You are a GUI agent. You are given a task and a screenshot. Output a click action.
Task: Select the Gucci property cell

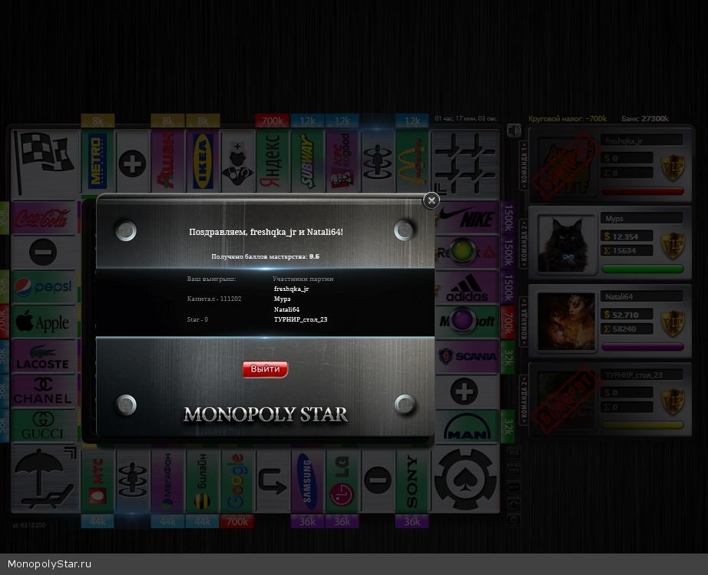click(x=43, y=426)
